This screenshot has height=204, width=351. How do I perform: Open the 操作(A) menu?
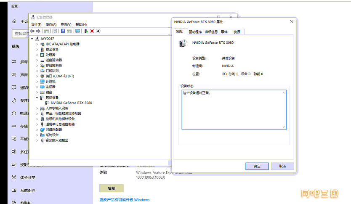tap(51, 24)
